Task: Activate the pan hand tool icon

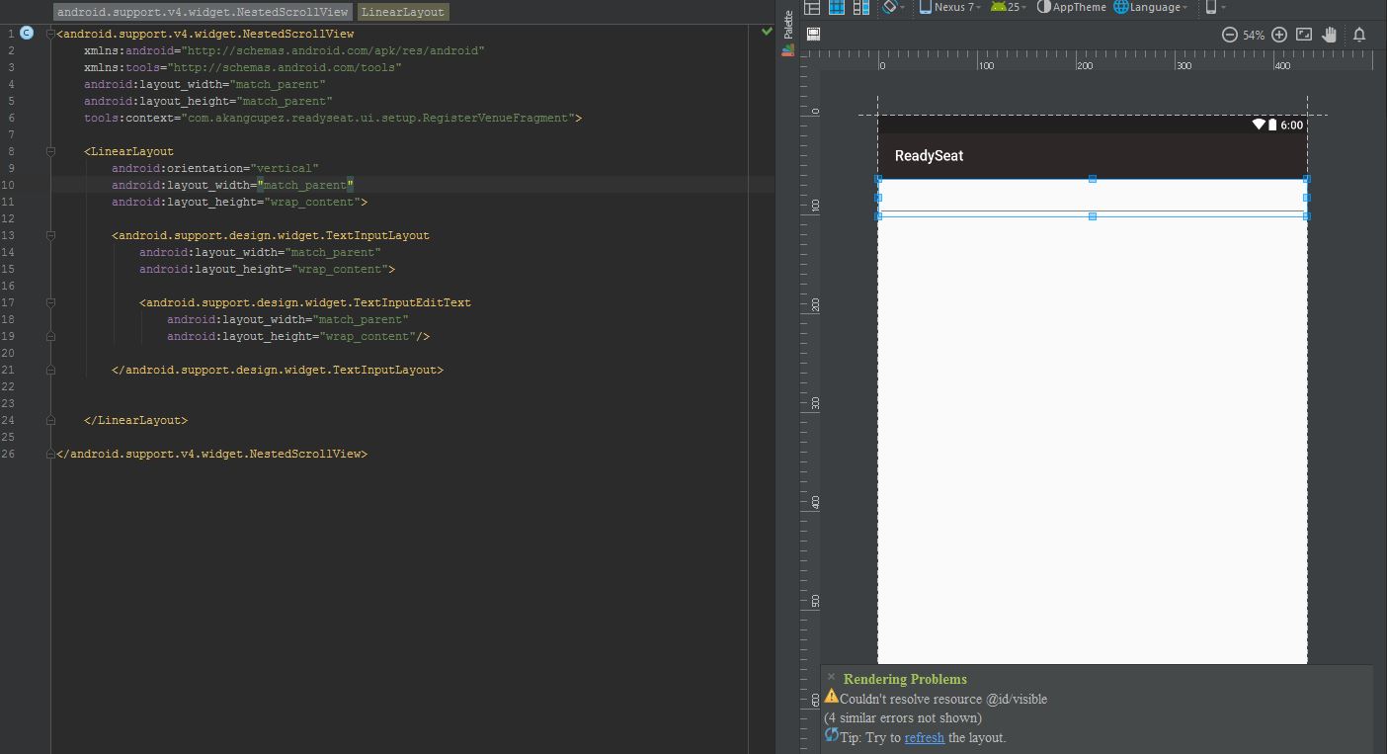Action: [1330, 35]
